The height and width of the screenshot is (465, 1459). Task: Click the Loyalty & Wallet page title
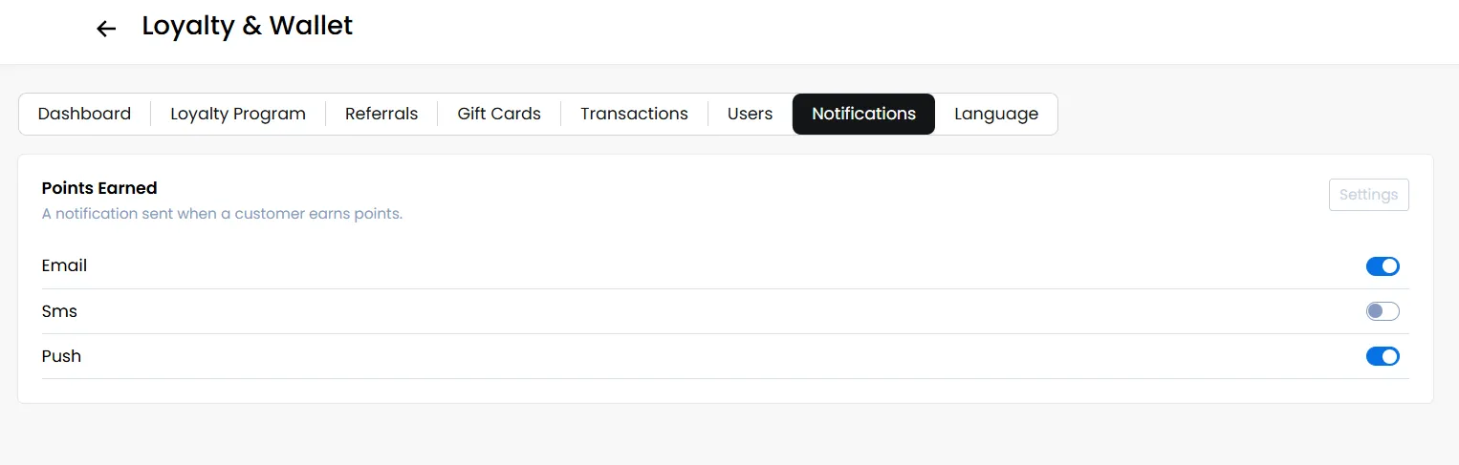[x=248, y=26]
